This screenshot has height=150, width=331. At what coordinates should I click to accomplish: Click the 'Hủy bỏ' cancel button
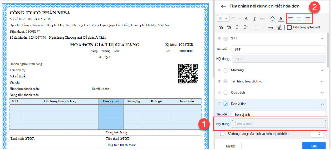[x=229, y=145]
